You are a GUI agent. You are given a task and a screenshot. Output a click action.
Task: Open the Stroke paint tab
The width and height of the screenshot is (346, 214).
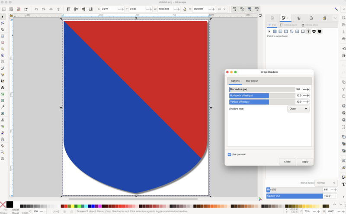(288, 25)
